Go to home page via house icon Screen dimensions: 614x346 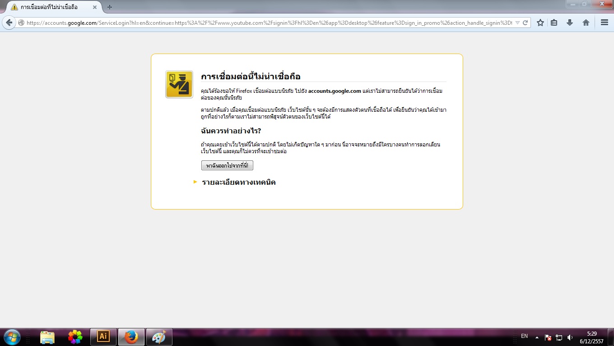(x=586, y=23)
